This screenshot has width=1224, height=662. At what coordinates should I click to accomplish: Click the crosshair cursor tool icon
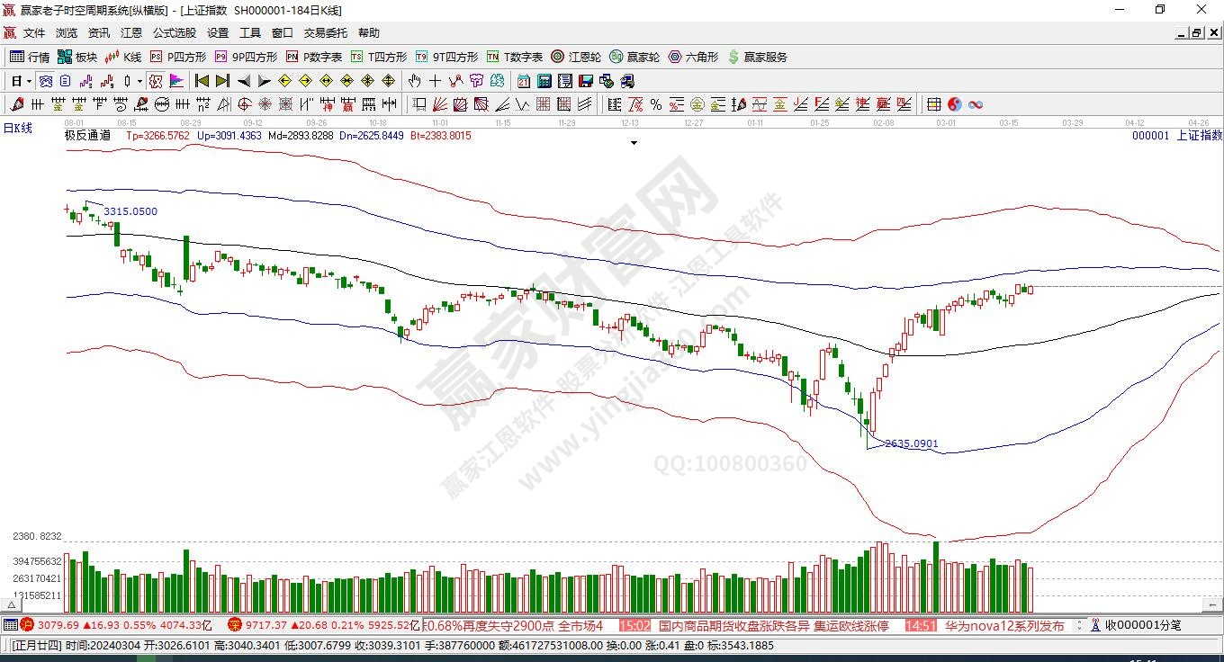(x=436, y=81)
